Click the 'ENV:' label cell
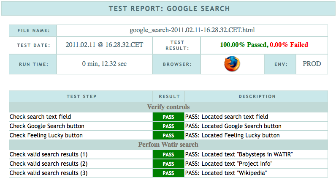Image resolution: width=336 pixels, height=186 pixels. 280,64
